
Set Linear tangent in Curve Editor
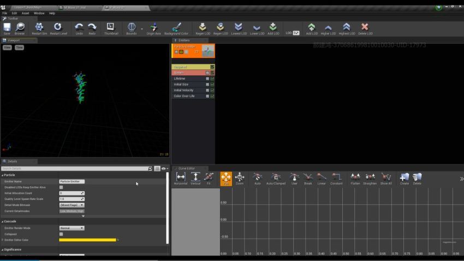[x=322, y=179]
